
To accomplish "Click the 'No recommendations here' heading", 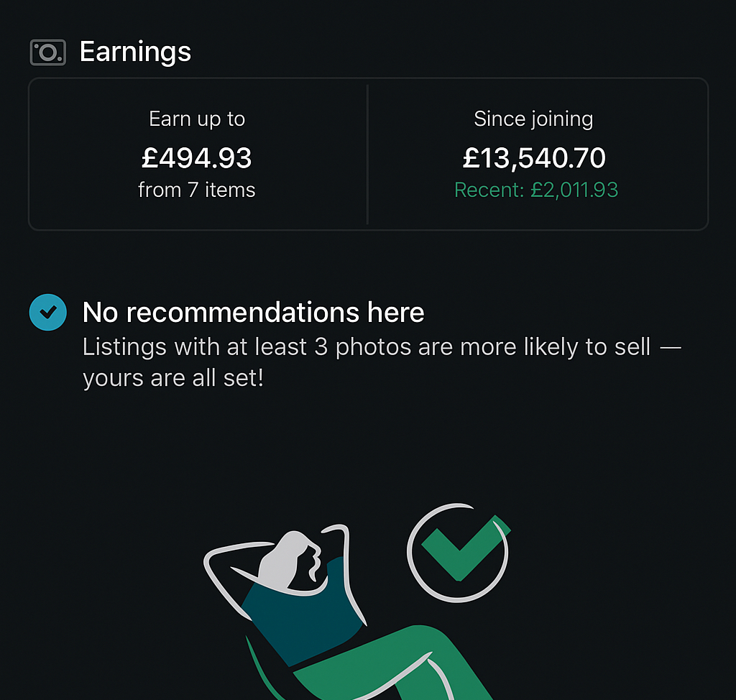I will [253, 313].
